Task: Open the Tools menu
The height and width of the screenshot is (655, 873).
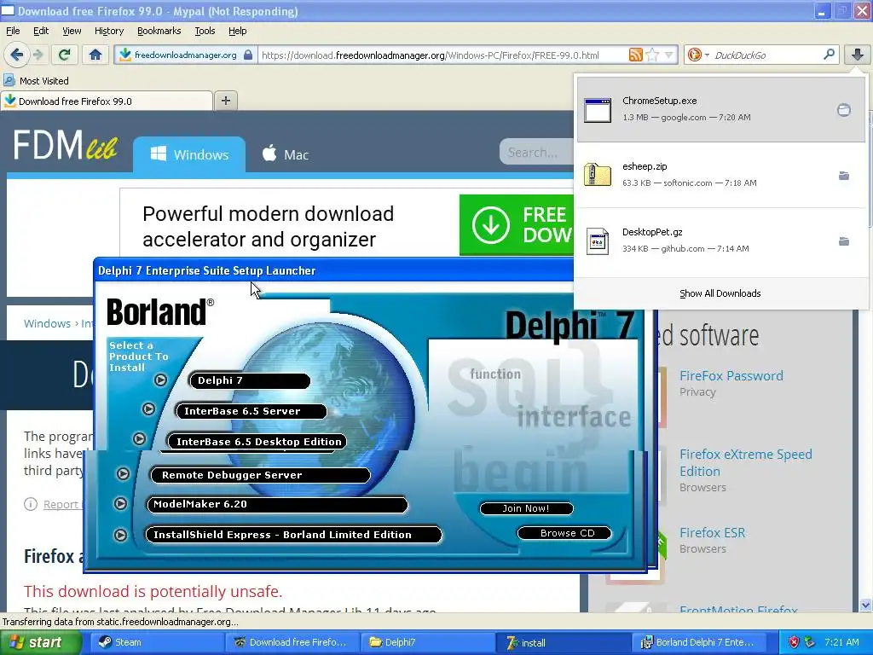Action: (x=205, y=31)
